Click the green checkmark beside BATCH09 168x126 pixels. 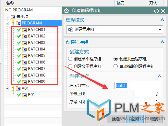coord(19,82)
